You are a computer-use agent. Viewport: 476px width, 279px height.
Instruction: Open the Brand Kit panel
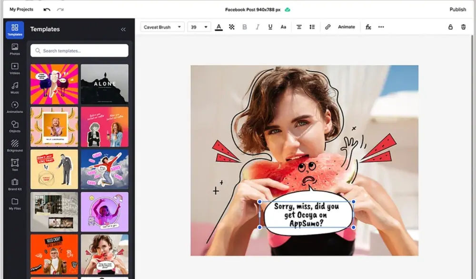(15, 184)
